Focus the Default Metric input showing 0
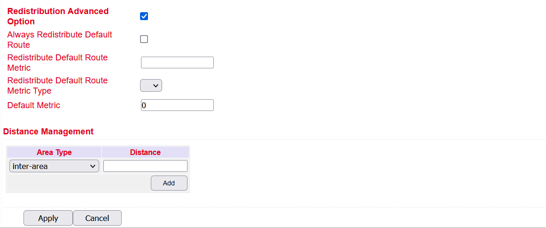The width and height of the screenshot is (546, 228). 177,105
